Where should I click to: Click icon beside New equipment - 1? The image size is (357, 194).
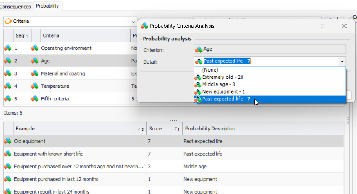point(198,92)
